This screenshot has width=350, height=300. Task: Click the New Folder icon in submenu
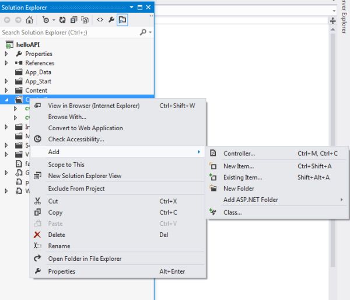(x=213, y=188)
